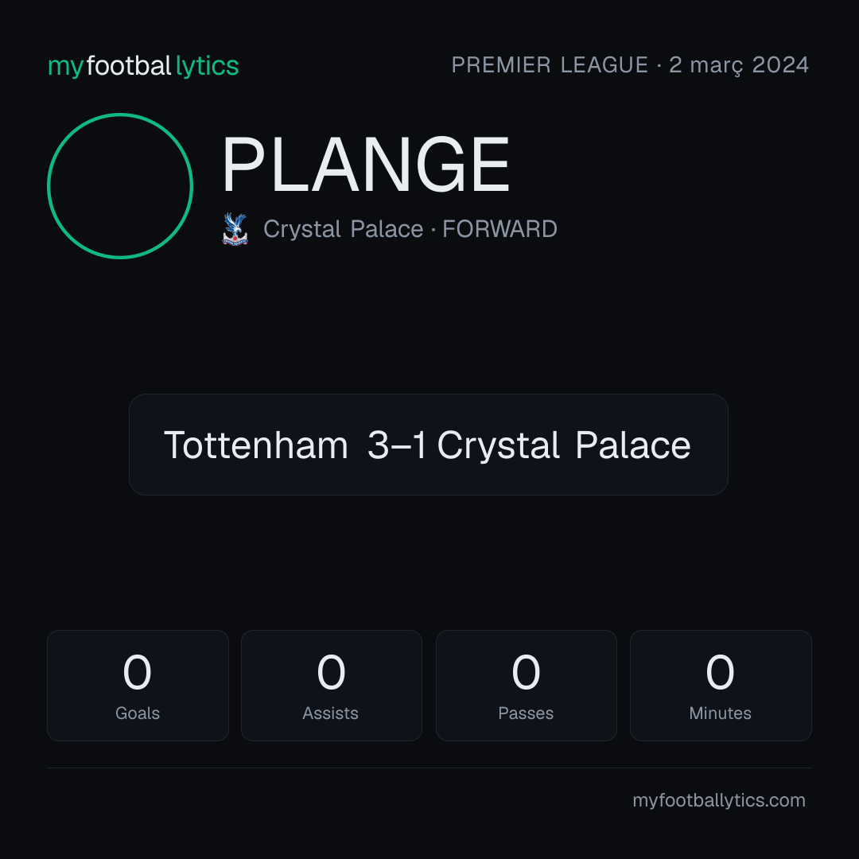
Task: Click the Tottenham 3–1 Crystal Palace scorebox
Action: 429,445
